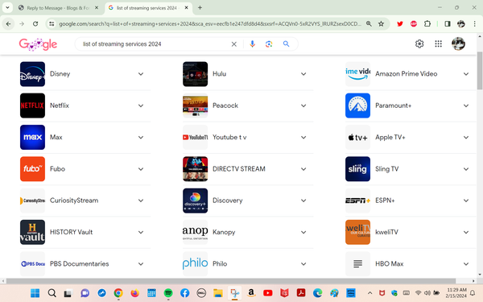Viewport: 483px width, 302px height.
Task: Go to the Google logo homepage
Action: tap(38, 44)
